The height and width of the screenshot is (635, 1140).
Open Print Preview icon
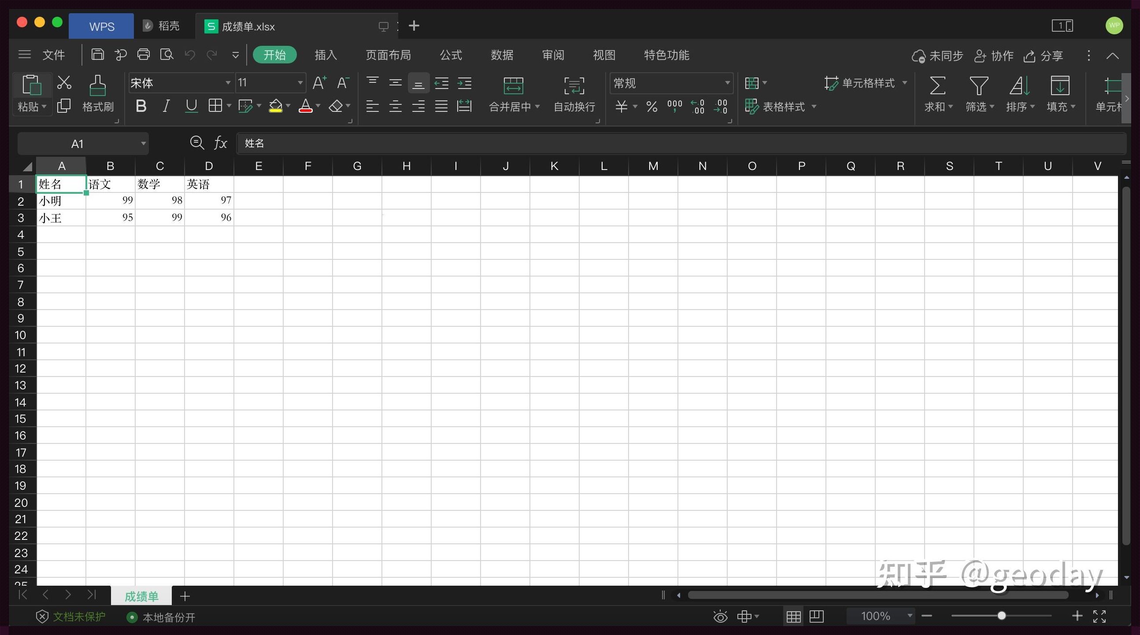click(x=167, y=55)
